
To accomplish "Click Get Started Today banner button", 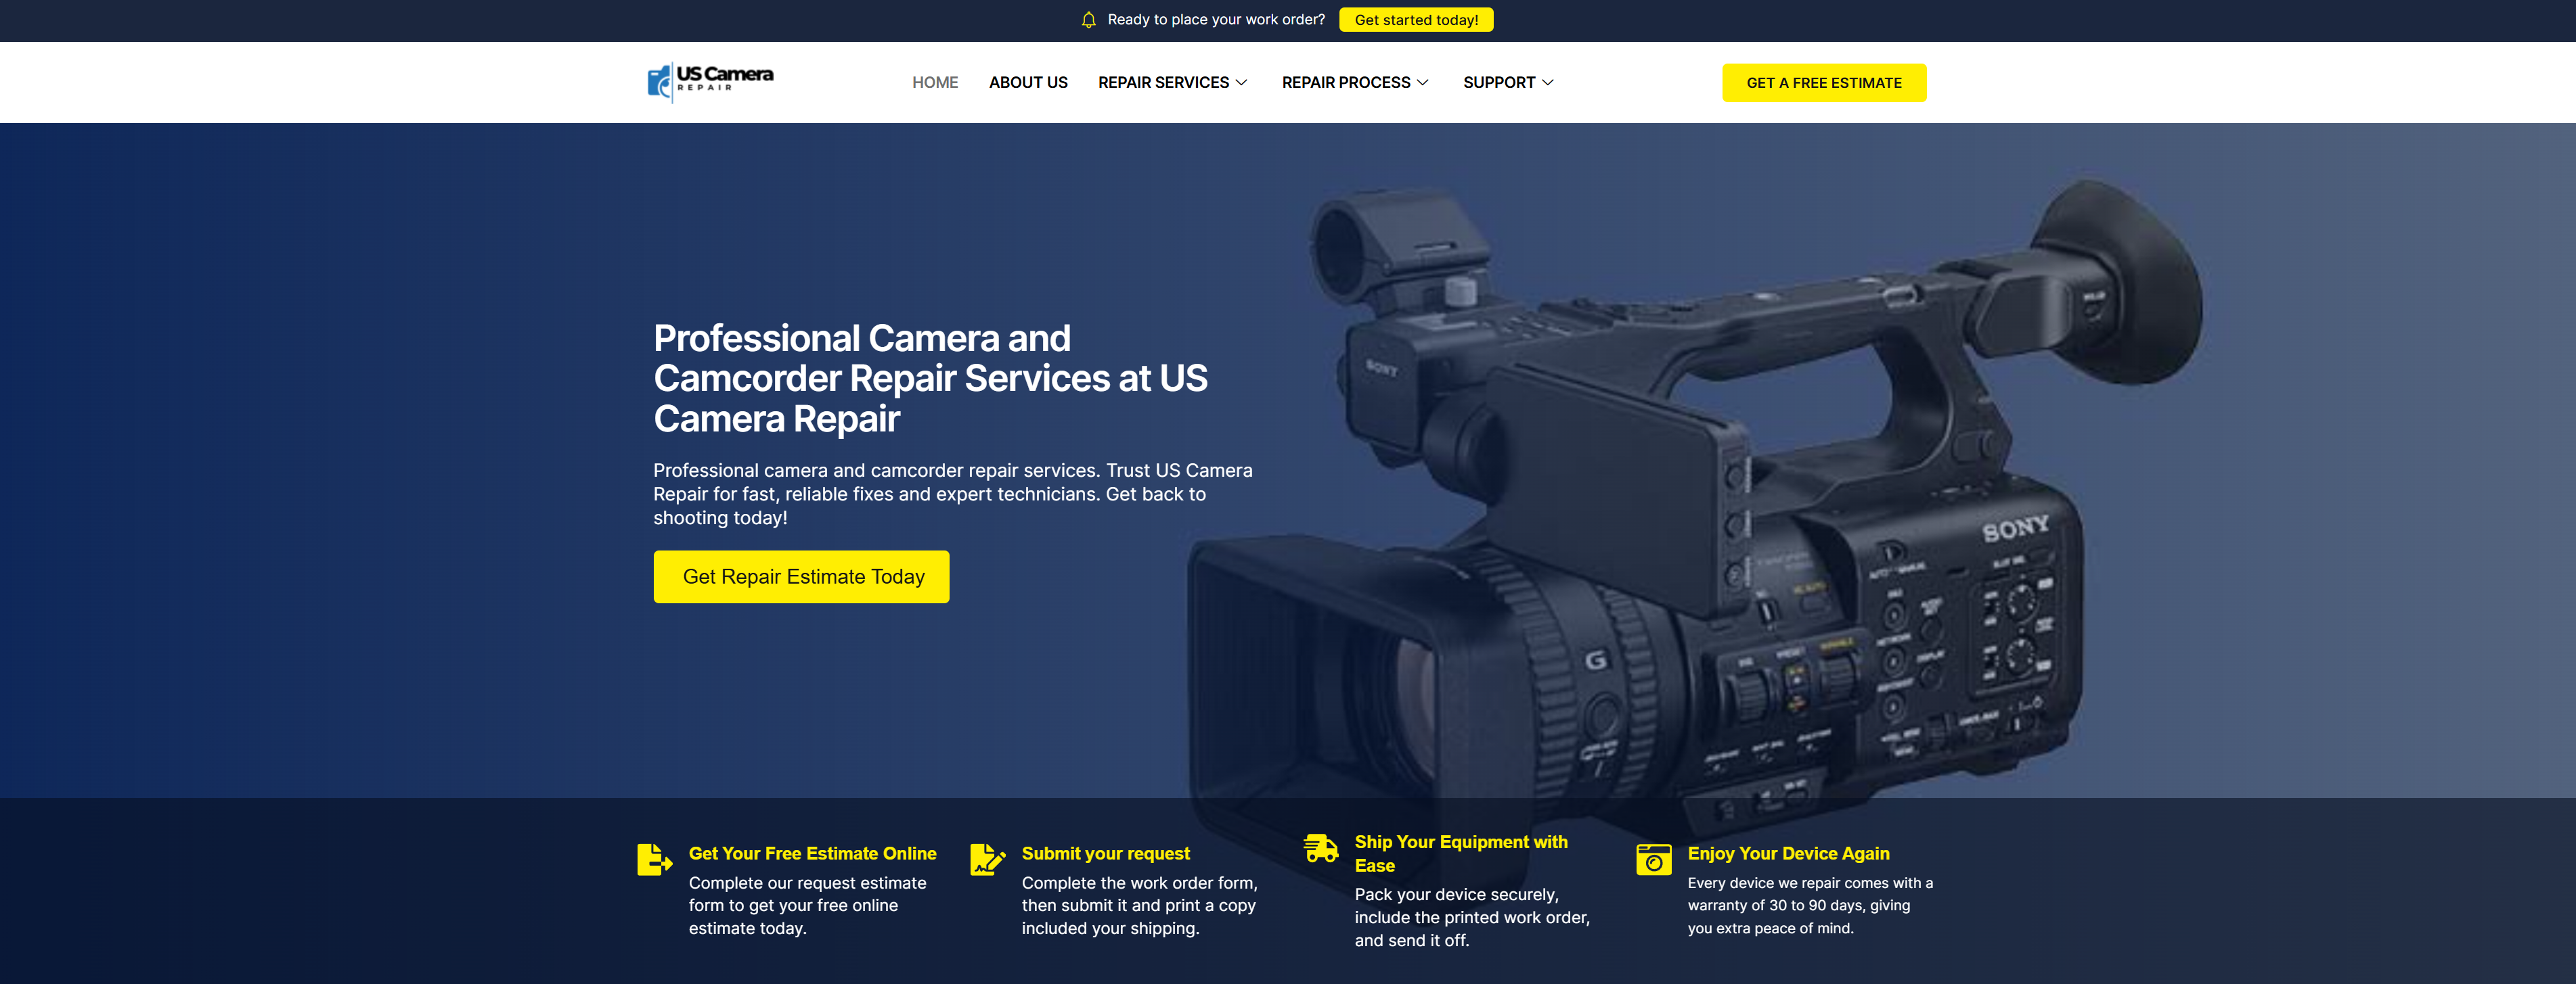I will [1415, 20].
